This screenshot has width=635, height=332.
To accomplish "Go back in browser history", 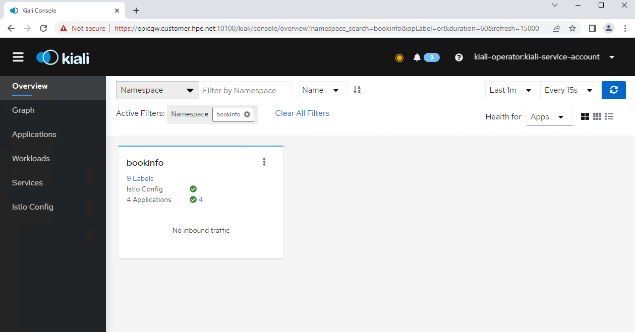I will tap(11, 28).
